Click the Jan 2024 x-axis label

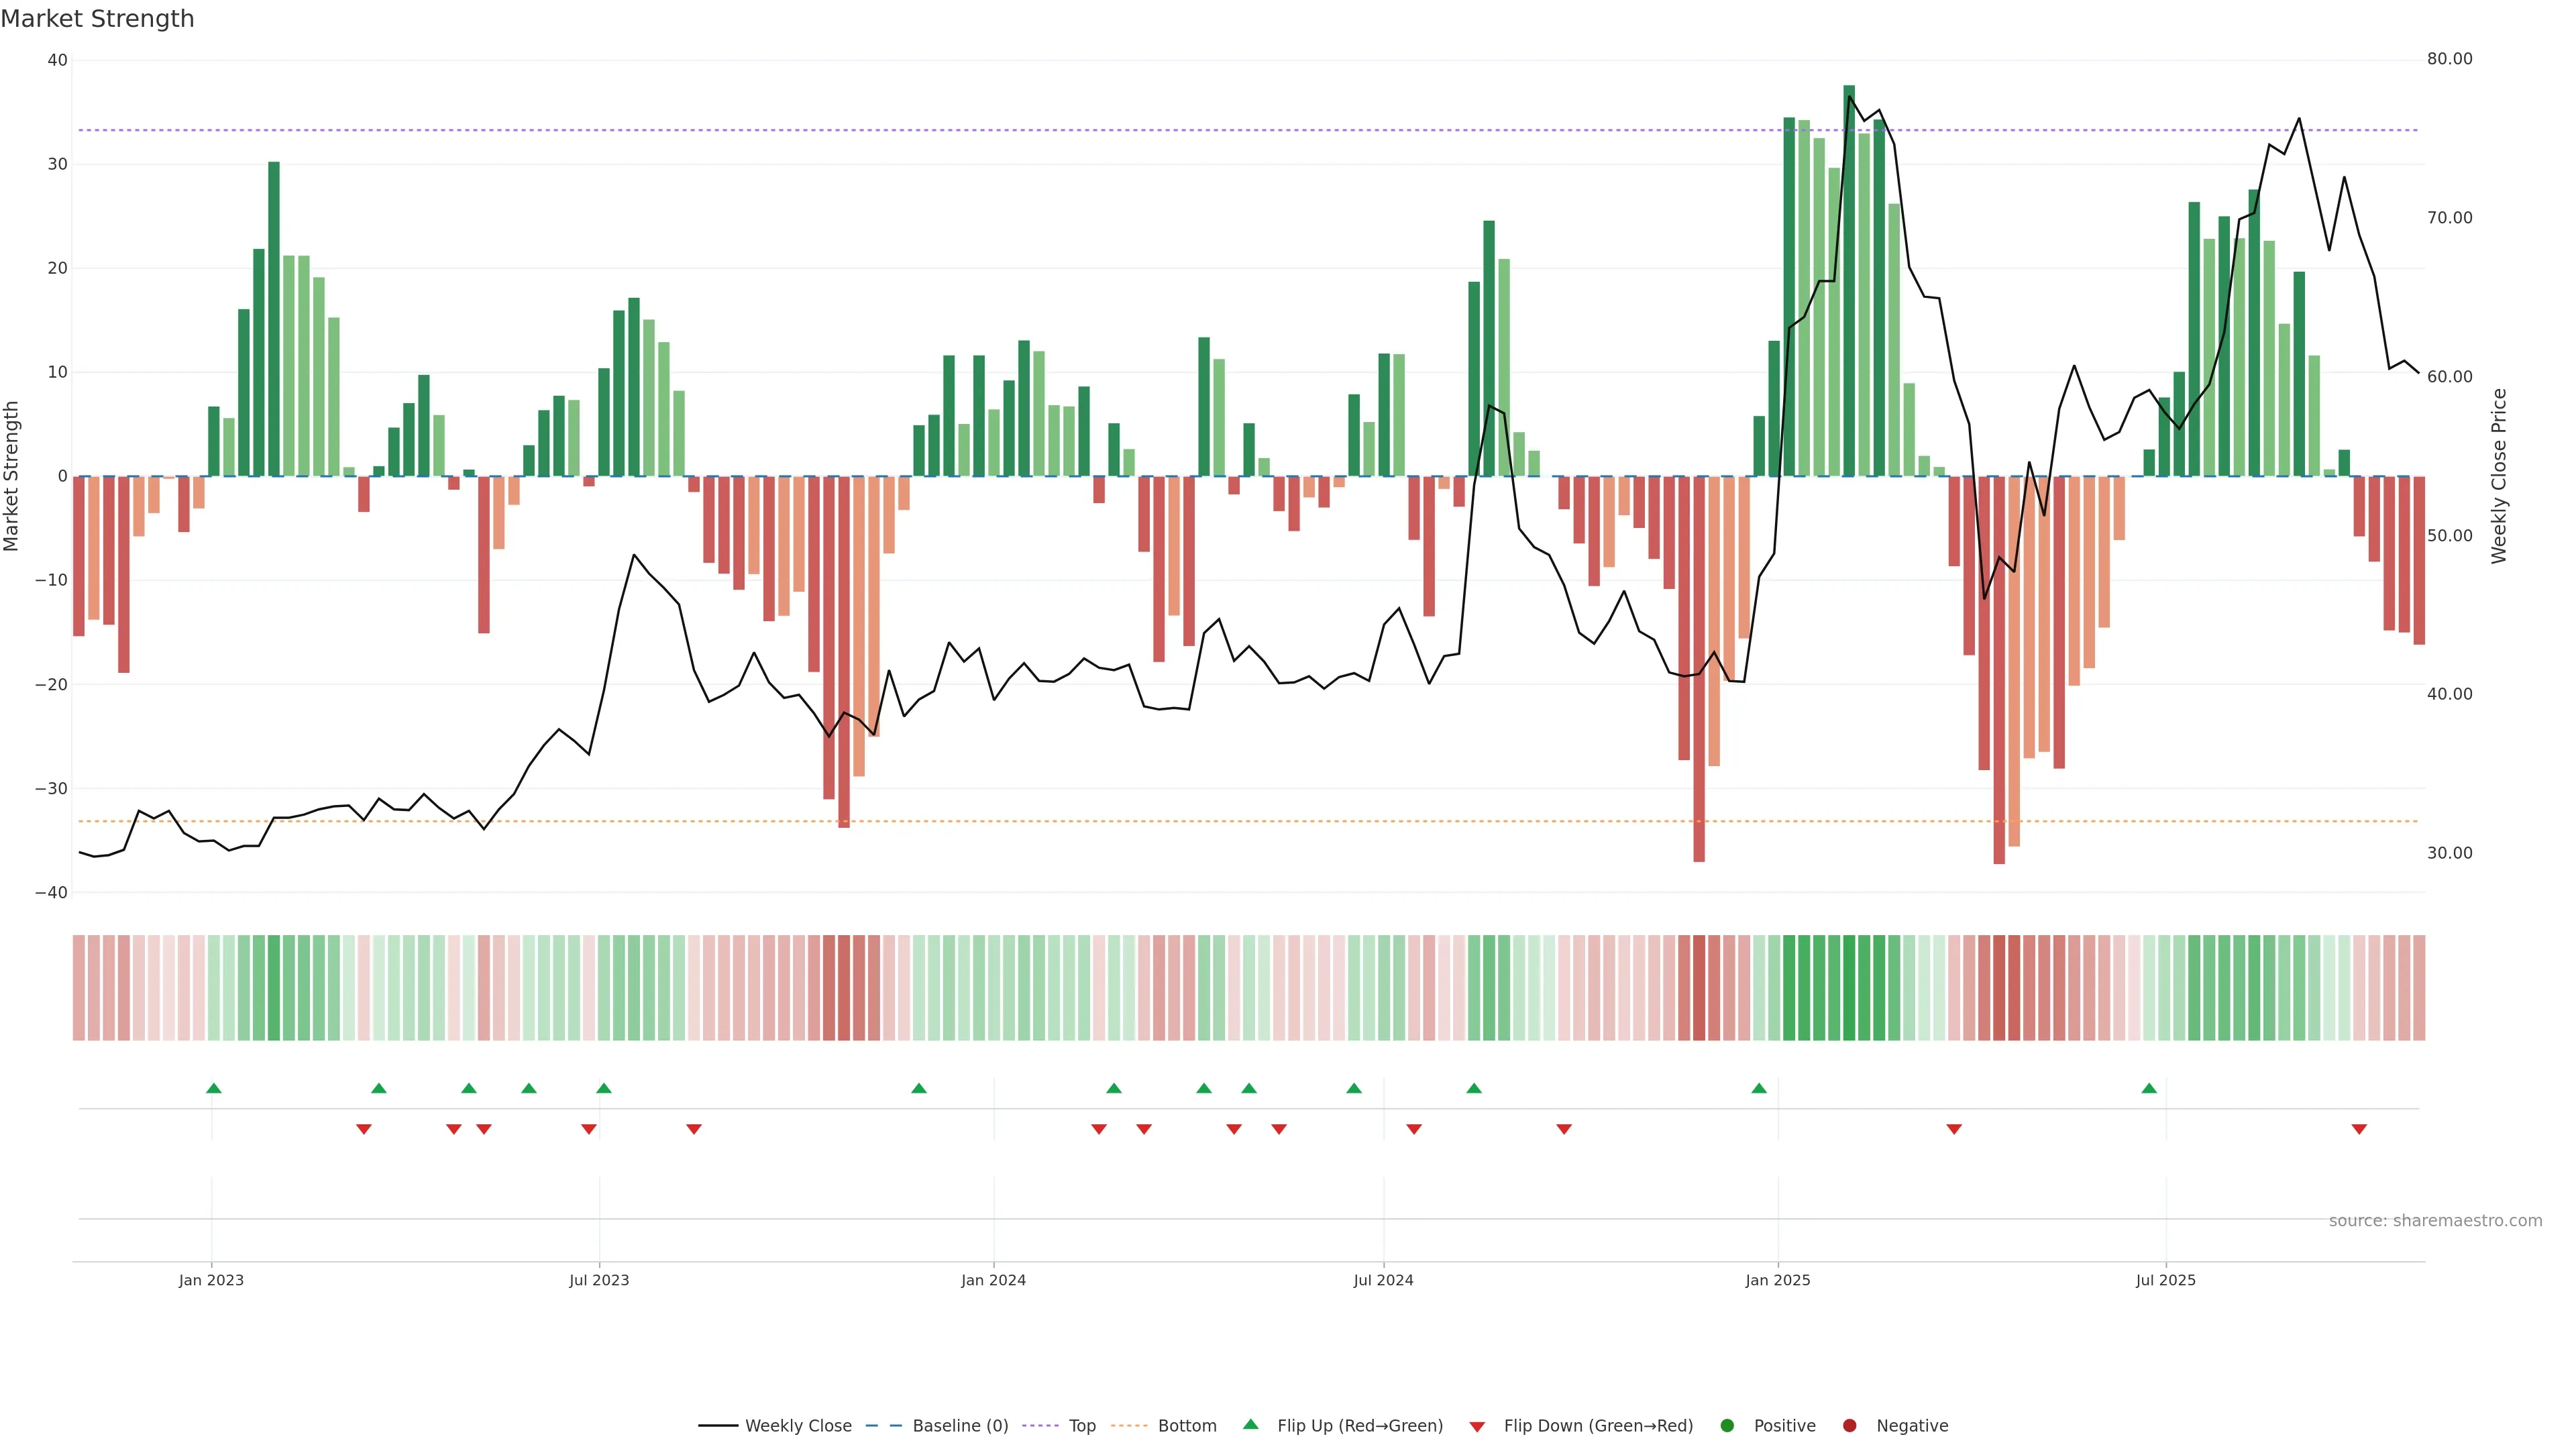click(993, 1280)
